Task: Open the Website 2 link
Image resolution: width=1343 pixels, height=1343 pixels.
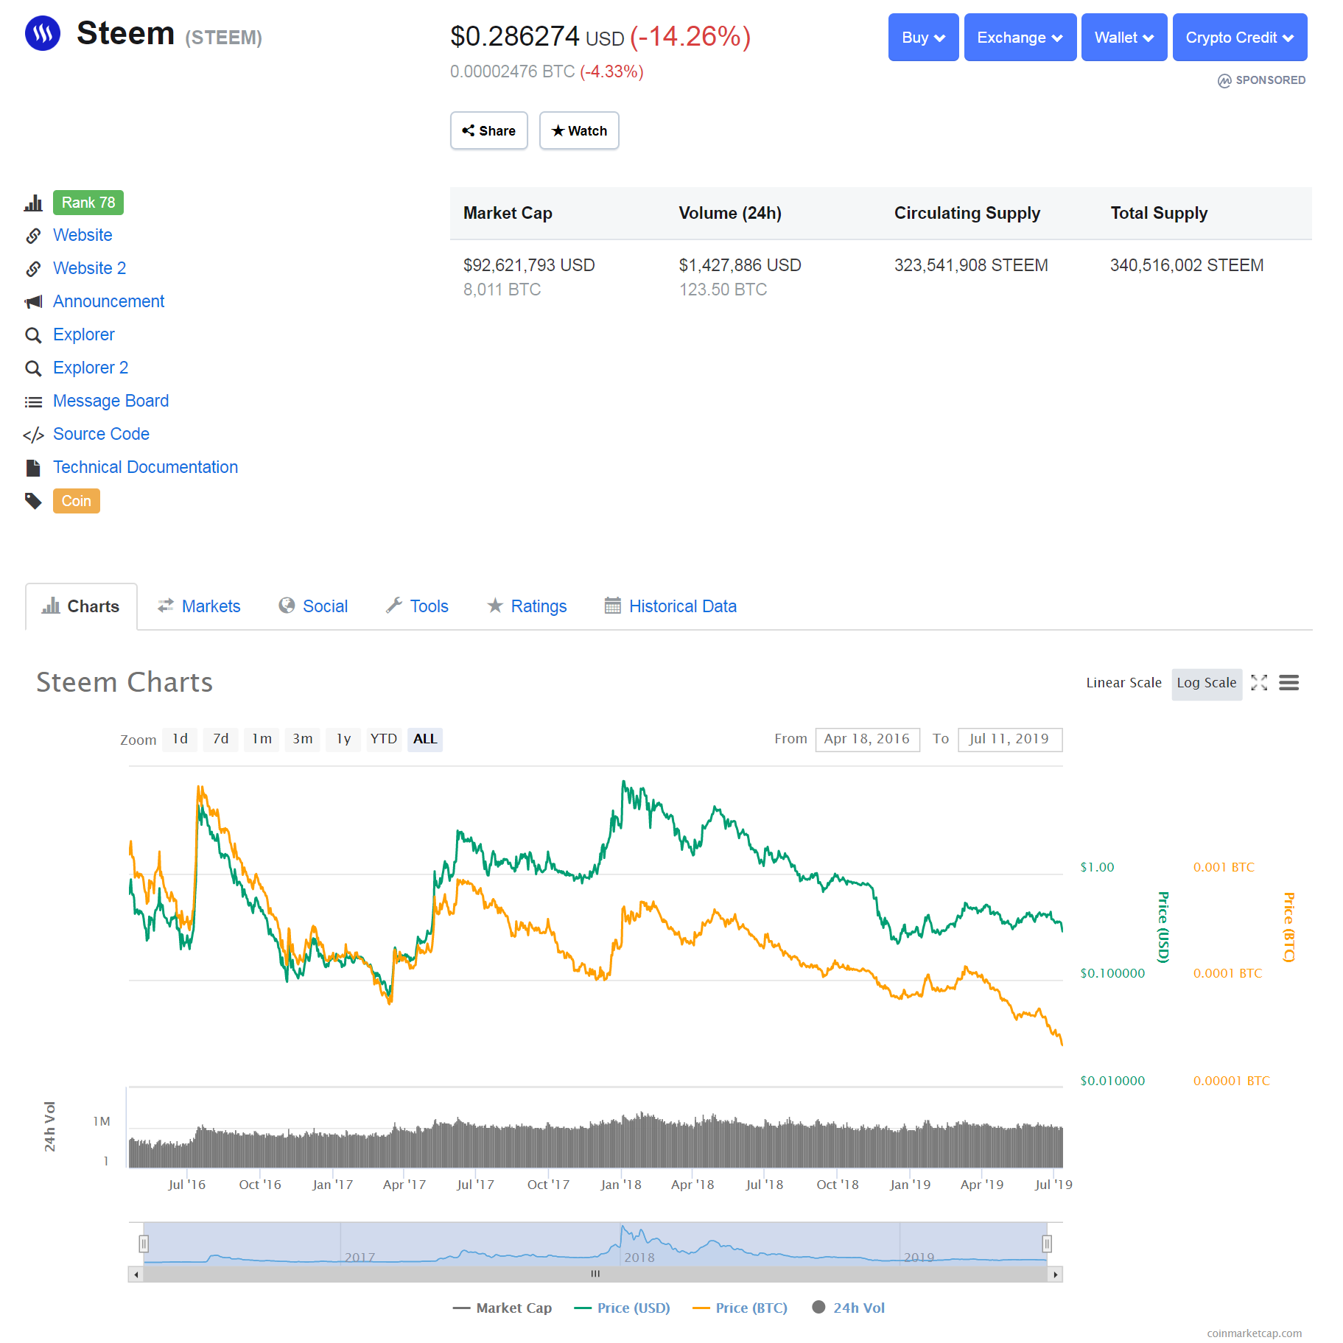Action: (89, 268)
